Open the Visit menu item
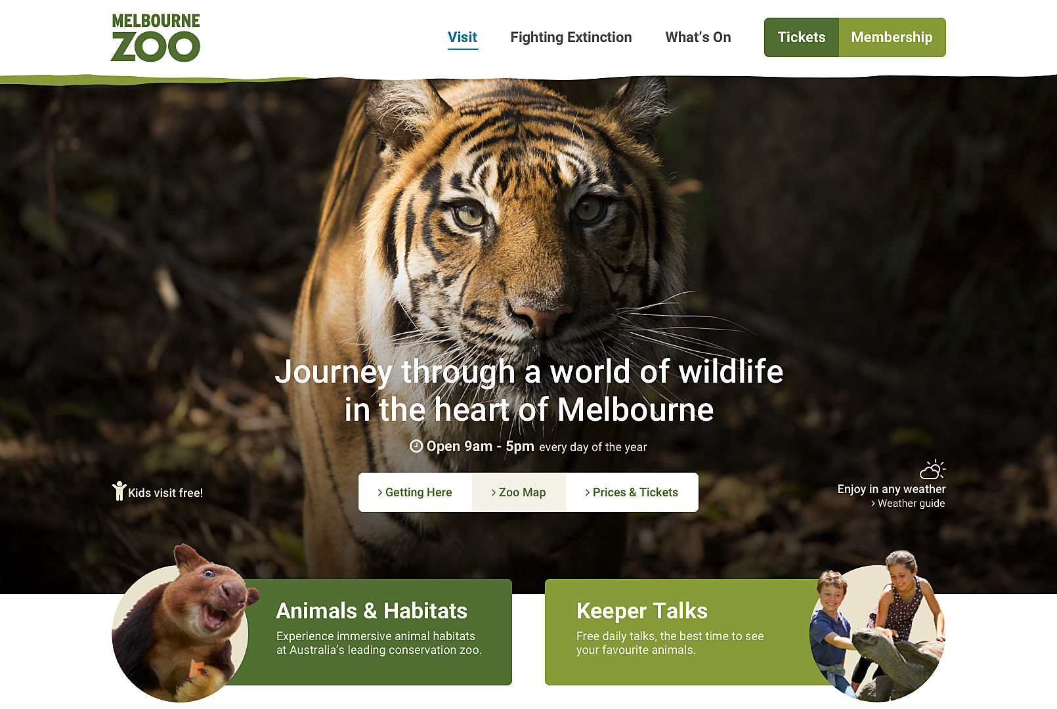Screen dimensions: 1057x709 tap(462, 37)
